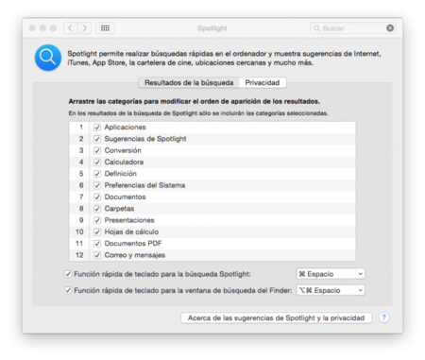Toggle the Definición checkbox
425x360 pixels.
(97, 174)
